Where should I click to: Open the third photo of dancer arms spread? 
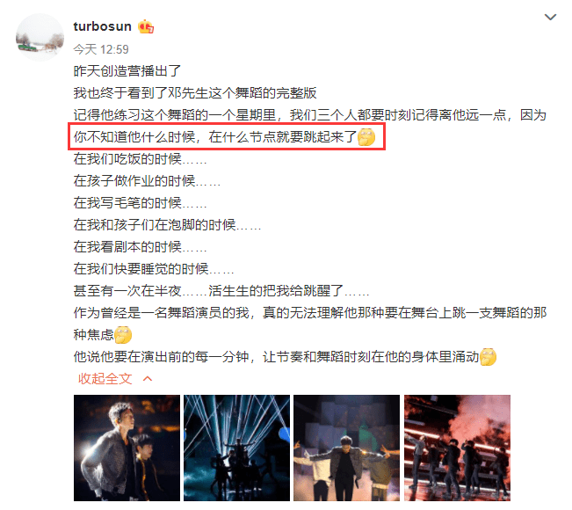(x=346, y=448)
